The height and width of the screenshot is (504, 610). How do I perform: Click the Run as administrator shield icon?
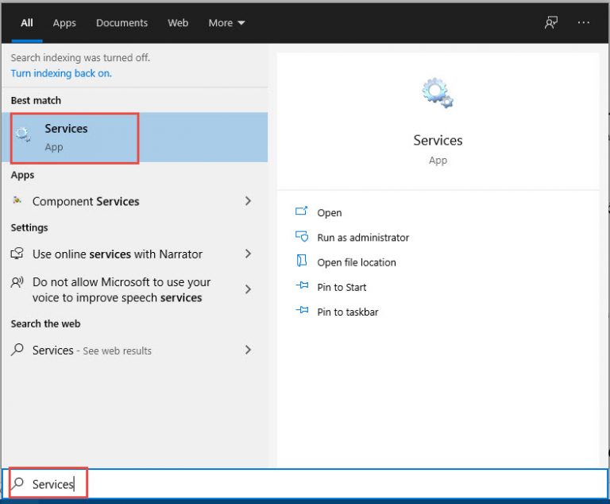click(x=302, y=236)
